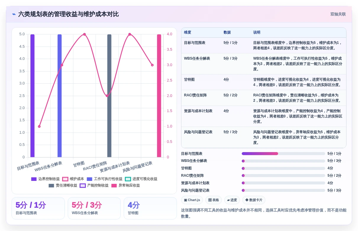Image resolution: width=358 pixels, height=231 pixels.
Task: Click the gray RACI责任矩阵 bar in chart
Action: (109, 96)
